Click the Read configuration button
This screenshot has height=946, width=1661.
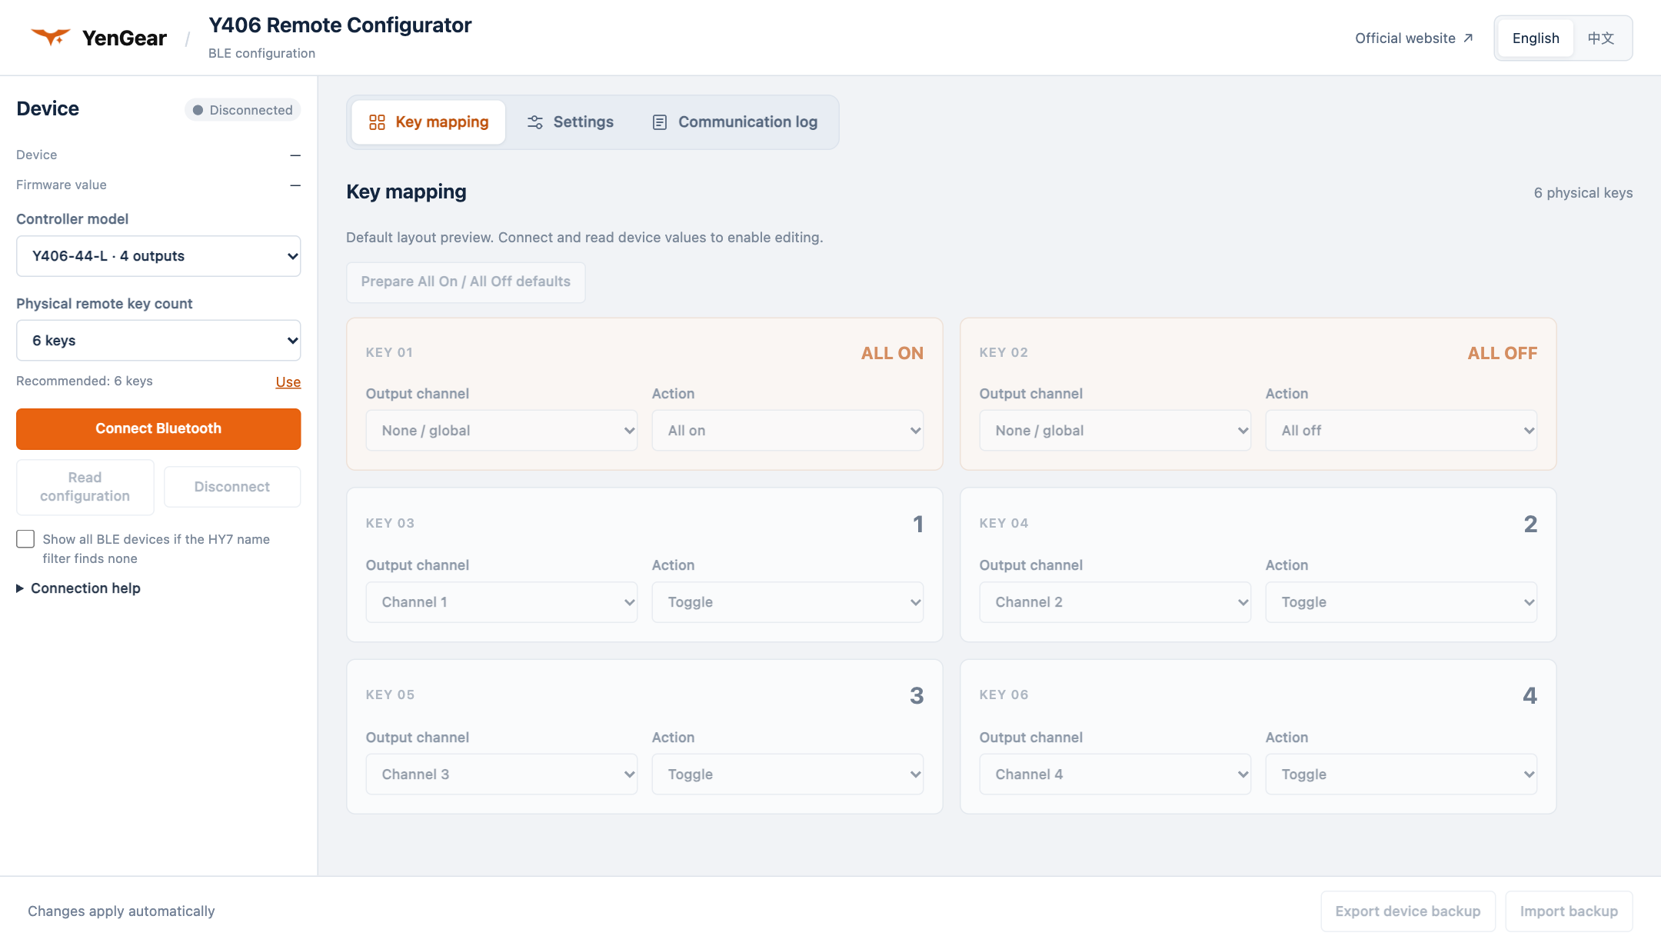(x=85, y=487)
